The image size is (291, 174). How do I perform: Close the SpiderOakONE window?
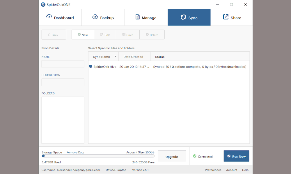(x=245, y=4)
